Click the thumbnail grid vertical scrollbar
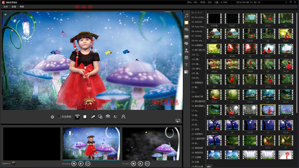299x168 pixels. [296, 63]
